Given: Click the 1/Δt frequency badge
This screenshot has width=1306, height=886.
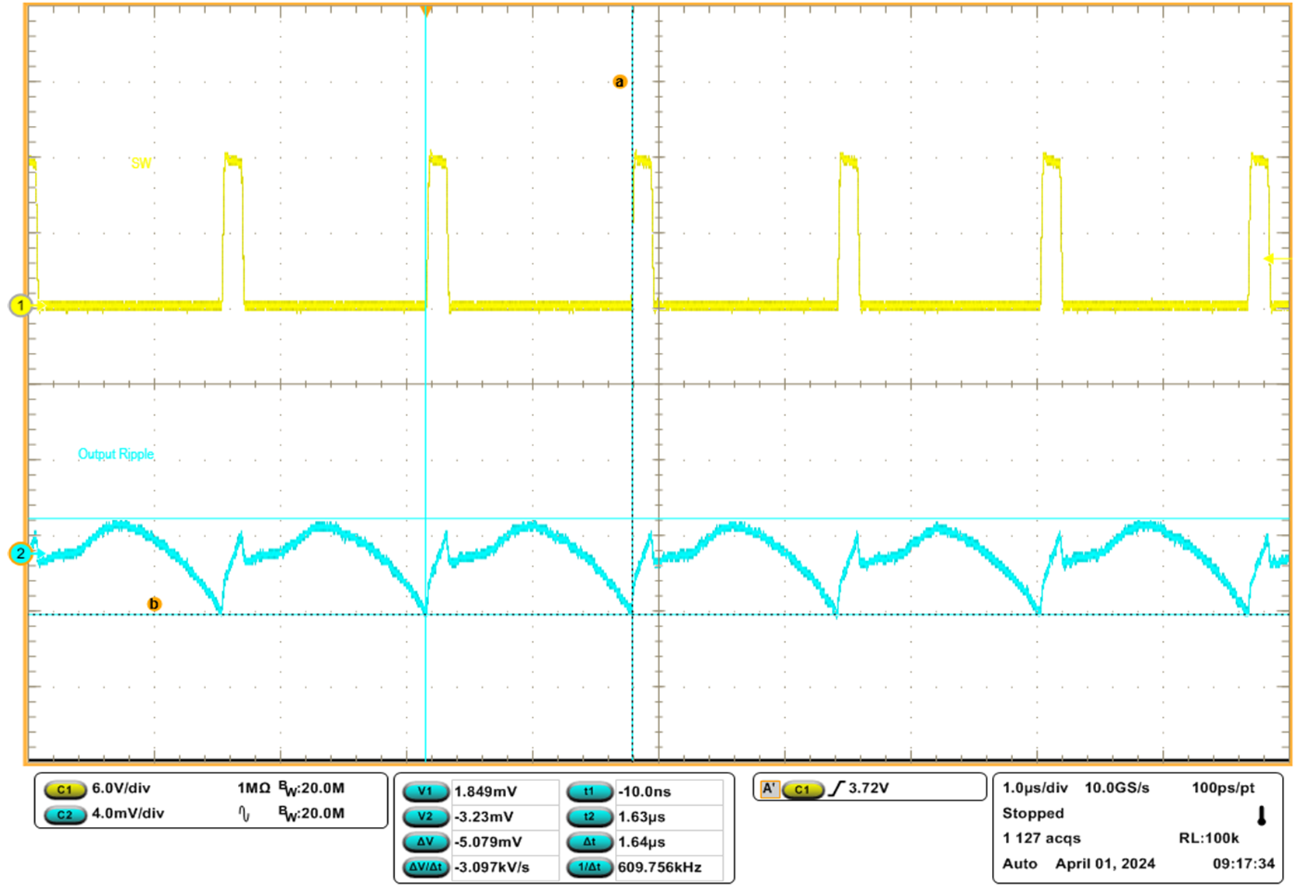Looking at the screenshot, I should coord(588,867).
